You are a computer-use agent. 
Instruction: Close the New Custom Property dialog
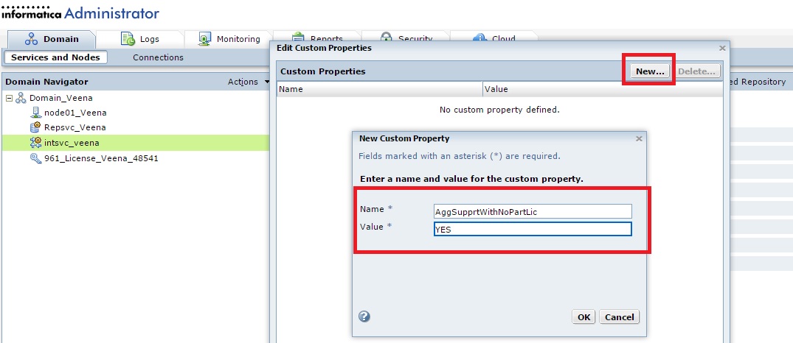(x=639, y=138)
